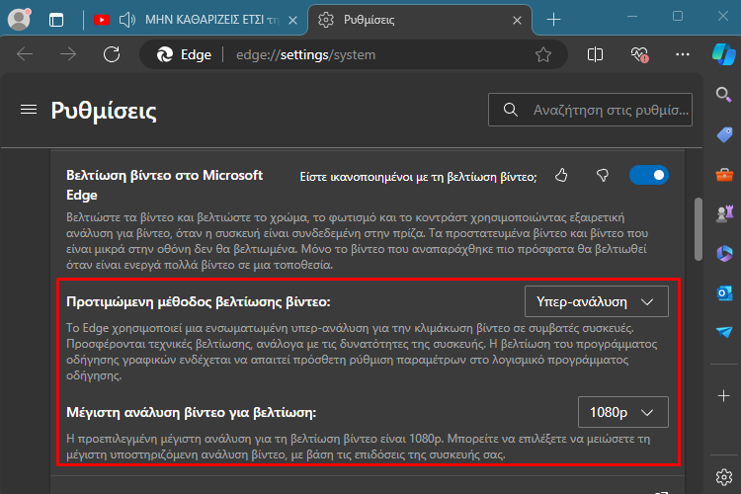The height and width of the screenshot is (494, 741).
Task: Mute the YouTube tab speaker icon
Action: (127, 20)
